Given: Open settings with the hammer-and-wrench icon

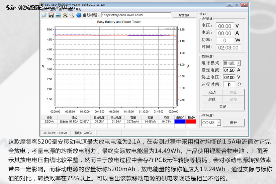Looking at the screenshot, I should click(x=65, y=15).
